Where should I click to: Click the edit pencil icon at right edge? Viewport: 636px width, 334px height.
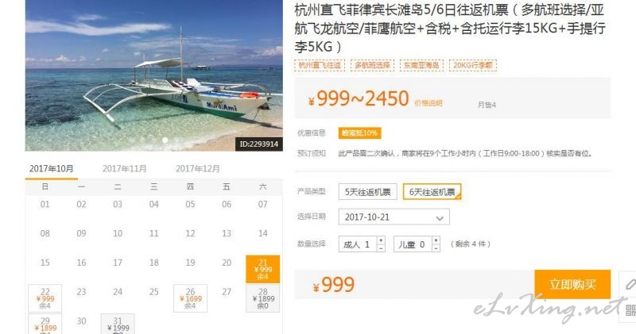[630, 284]
